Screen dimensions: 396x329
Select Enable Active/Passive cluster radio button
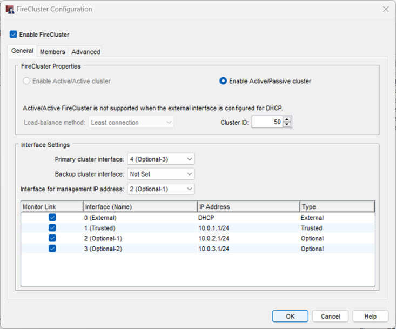(223, 81)
